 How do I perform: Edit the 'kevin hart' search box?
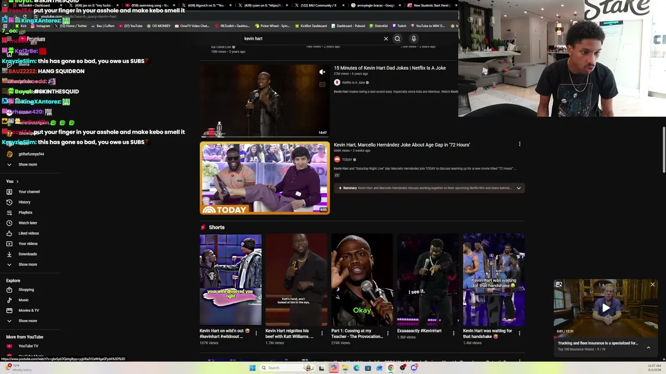(x=312, y=38)
